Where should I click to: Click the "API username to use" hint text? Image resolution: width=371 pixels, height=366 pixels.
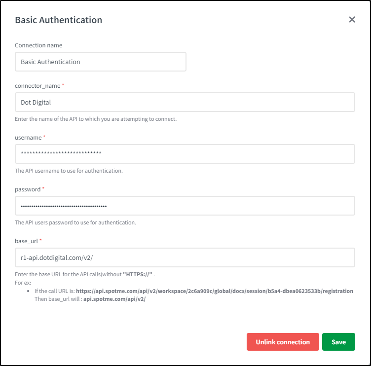coord(69,171)
